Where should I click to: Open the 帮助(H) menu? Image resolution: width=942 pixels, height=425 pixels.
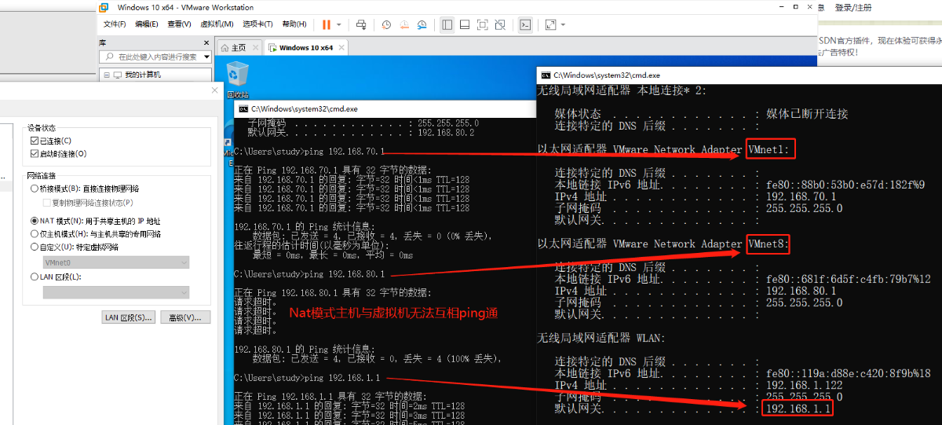[x=294, y=24]
